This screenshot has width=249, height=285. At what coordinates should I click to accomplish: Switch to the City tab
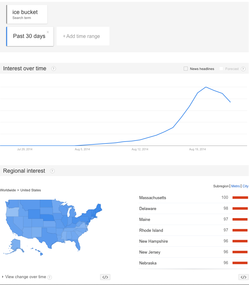click(x=246, y=186)
